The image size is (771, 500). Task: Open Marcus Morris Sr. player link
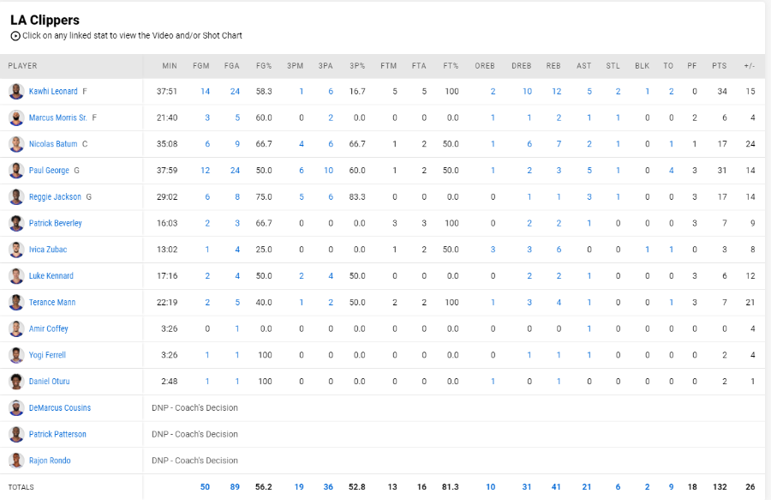click(58, 117)
